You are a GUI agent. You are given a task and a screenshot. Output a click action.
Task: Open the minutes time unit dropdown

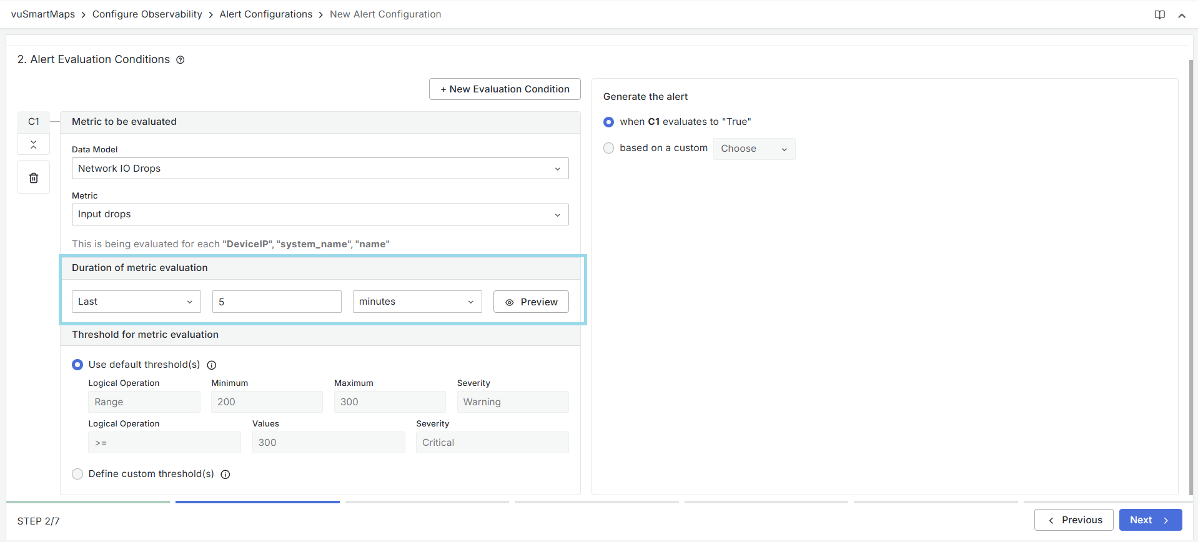click(417, 302)
